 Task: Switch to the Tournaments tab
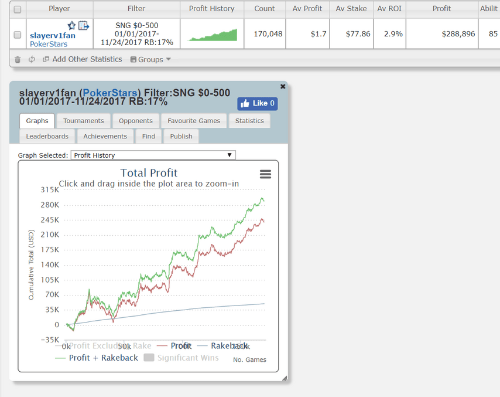(x=84, y=121)
